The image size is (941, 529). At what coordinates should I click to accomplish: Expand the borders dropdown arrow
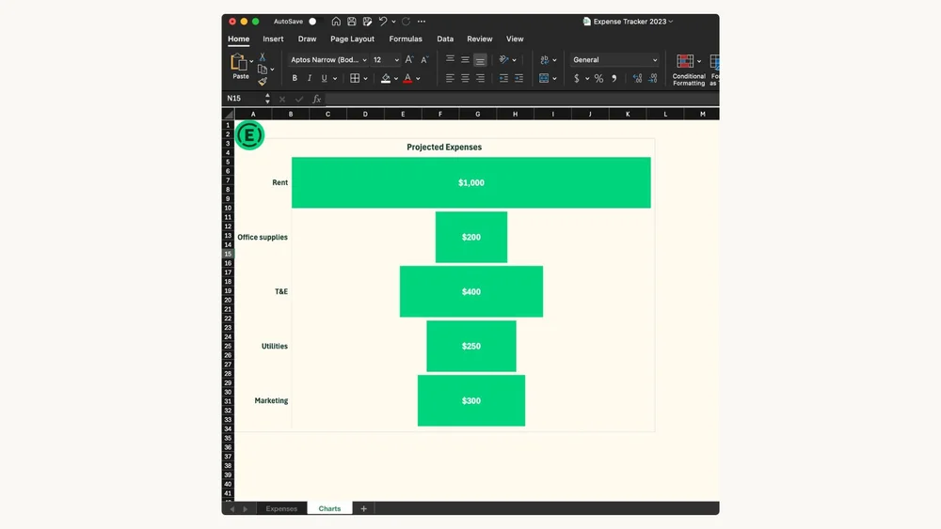coord(365,79)
